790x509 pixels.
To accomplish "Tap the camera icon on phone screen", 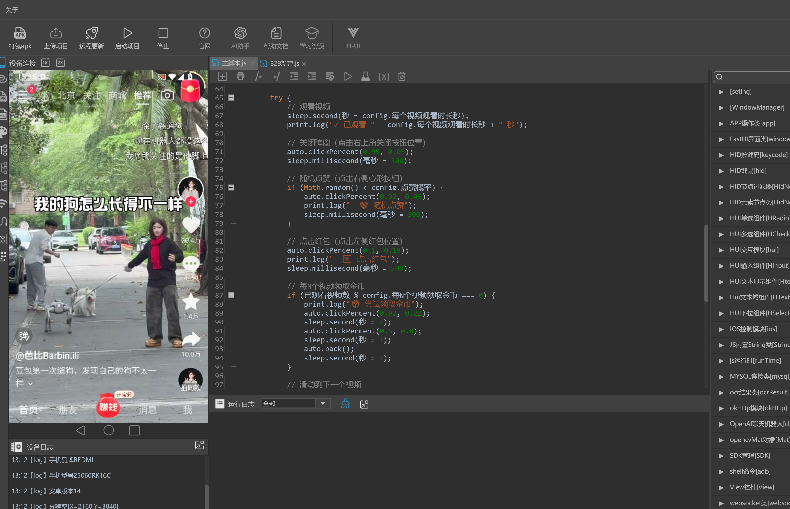I will (167, 95).
